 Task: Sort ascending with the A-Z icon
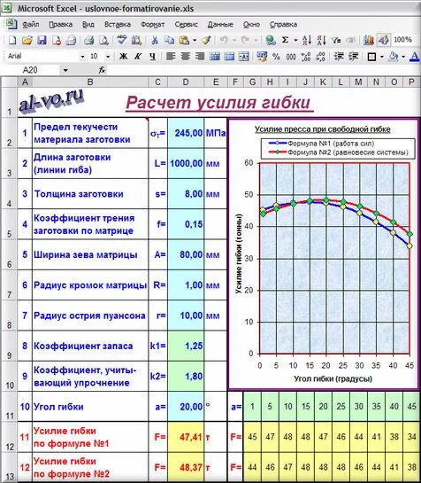pyautogui.click(x=307, y=40)
